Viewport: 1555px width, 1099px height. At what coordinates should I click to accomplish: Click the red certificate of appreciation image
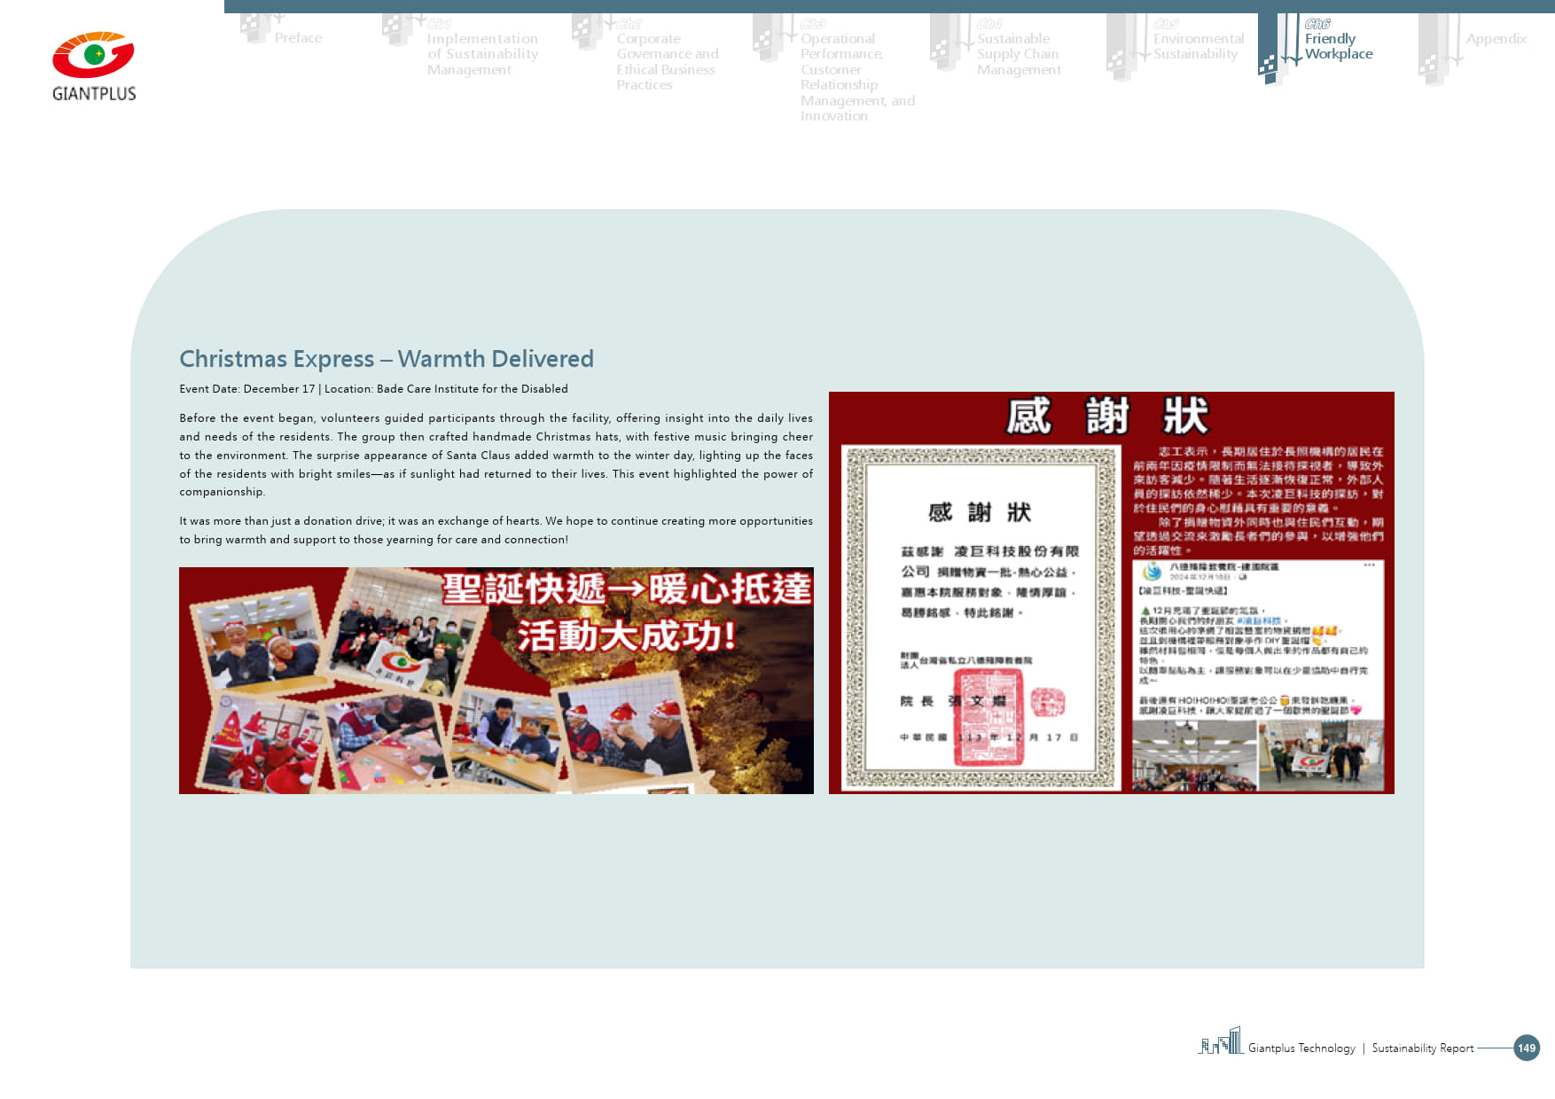(x=1111, y=592)
